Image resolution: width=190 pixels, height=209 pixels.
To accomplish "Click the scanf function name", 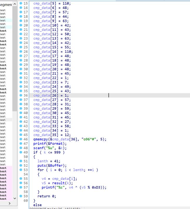I will pyautogui.click(x=39, y=148).
